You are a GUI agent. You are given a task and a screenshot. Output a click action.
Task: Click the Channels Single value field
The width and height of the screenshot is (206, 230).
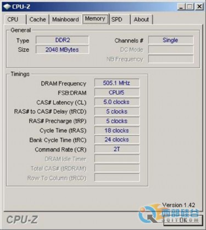[x=171, y=40]
